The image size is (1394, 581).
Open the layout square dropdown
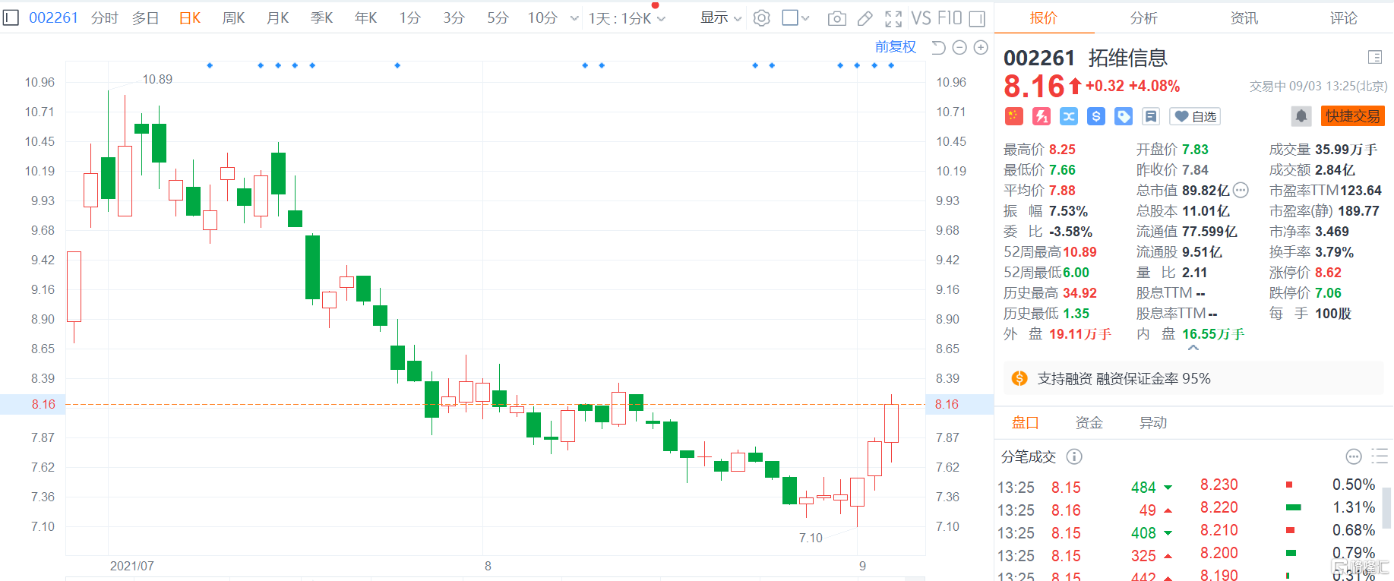(x=795, y=18)
